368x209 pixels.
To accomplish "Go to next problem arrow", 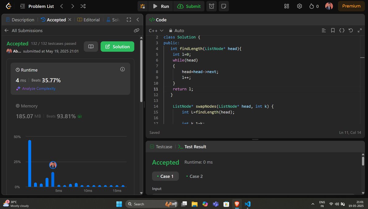I will tap(72, 6).
